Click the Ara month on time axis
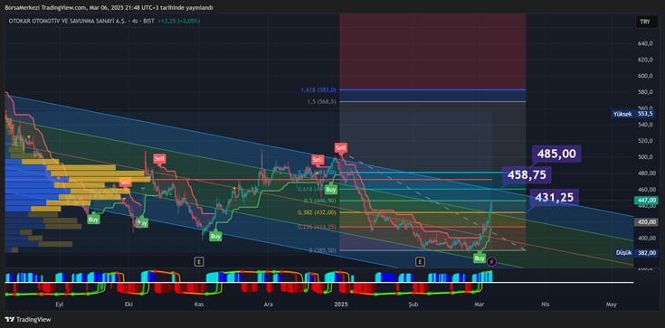This screenshot has height=328, width=665. pyautogui.click(x=268, y=305)
